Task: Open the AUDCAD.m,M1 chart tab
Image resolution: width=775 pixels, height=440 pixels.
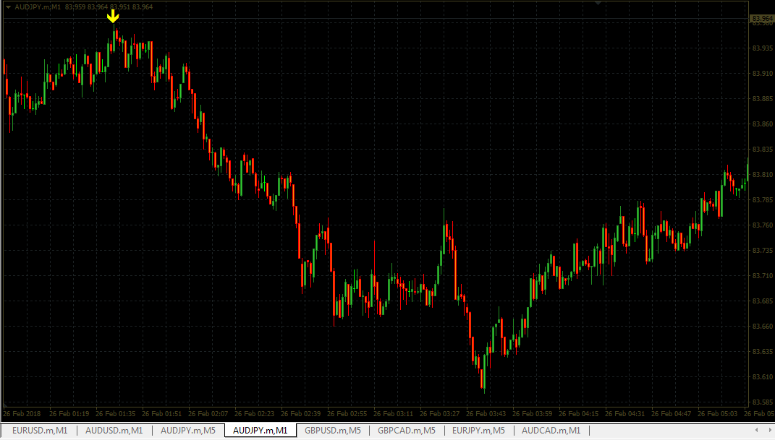Action: [551, 431]
